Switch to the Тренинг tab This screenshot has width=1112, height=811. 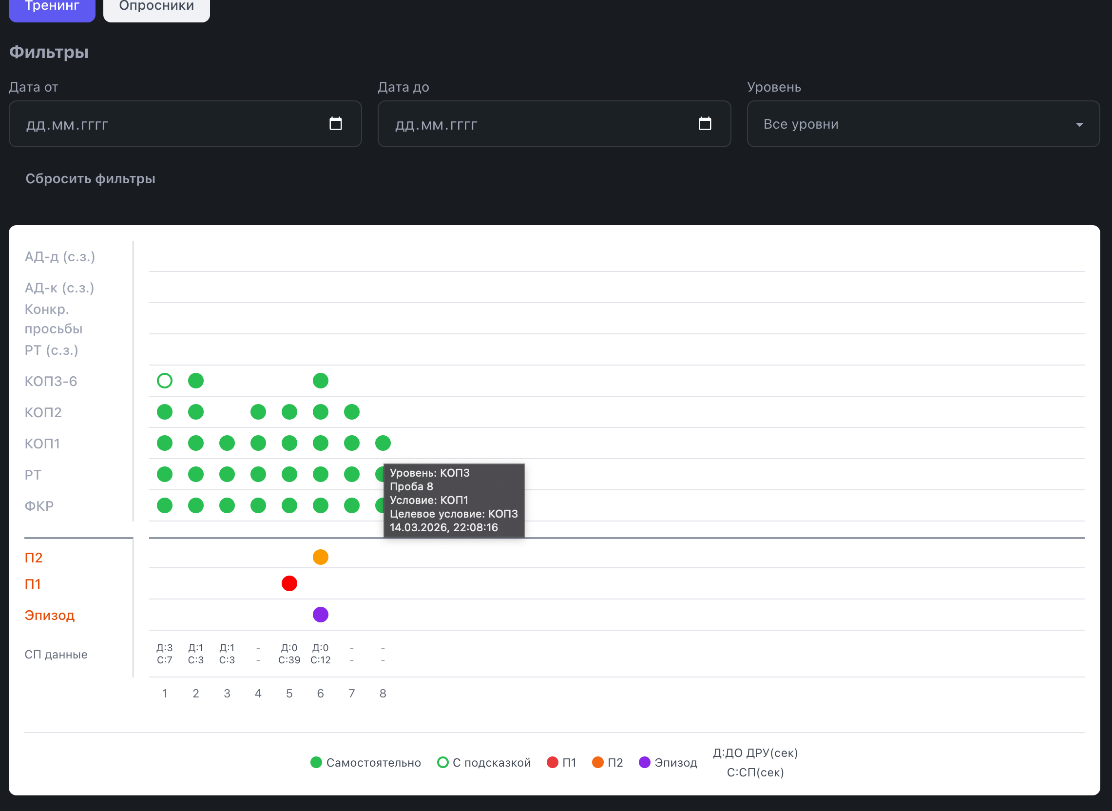52,8
